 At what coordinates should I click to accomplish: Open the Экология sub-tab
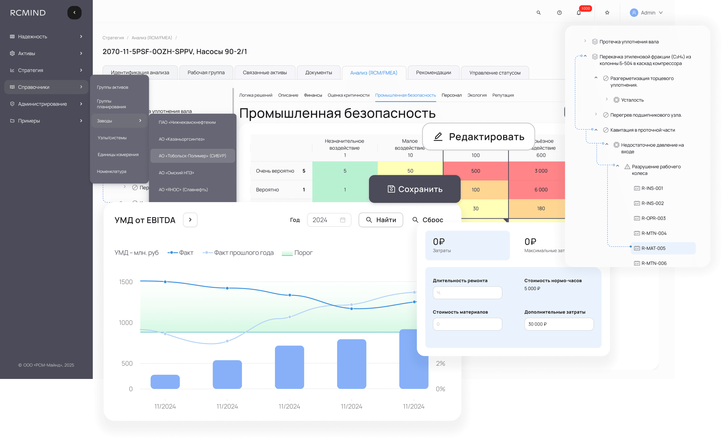tap(477, 95)
